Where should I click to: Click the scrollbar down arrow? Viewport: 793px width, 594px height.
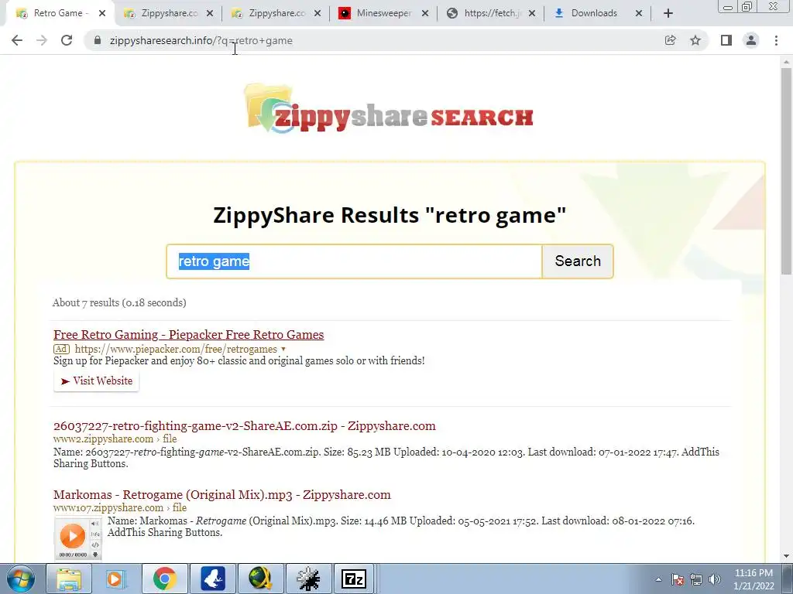[x=786, y=556]
